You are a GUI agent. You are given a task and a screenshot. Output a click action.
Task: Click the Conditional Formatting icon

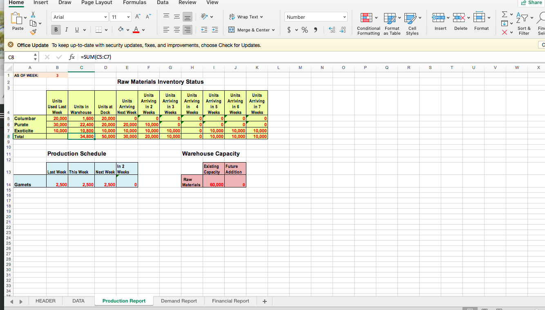(366, 18)
